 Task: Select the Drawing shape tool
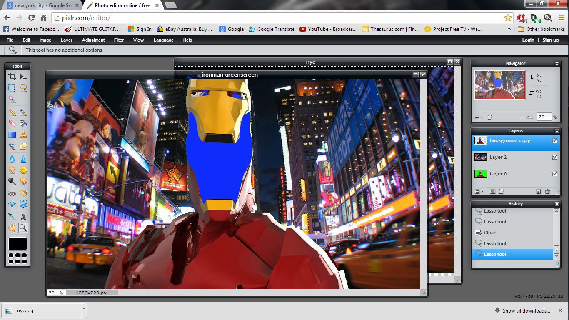pyautogui.click(x=23, y=146)
